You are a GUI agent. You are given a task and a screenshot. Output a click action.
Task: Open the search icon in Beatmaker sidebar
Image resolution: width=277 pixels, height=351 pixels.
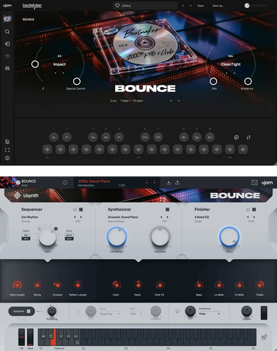coord(7,31)
